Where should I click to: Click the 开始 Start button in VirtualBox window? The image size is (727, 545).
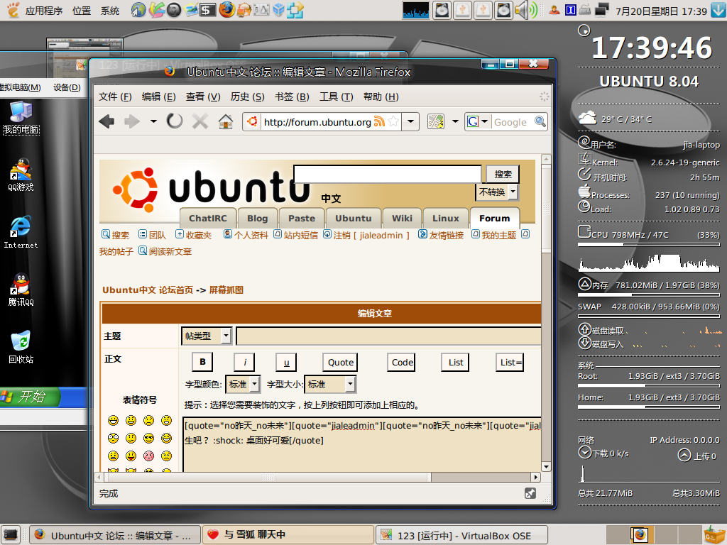[x=31, y=397]
